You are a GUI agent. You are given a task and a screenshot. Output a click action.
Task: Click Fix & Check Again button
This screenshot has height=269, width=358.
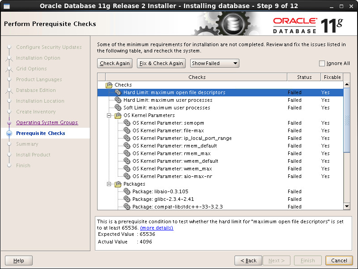161,63
